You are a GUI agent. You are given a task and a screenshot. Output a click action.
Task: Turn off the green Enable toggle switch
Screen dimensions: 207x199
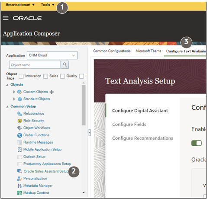[x=197, y=143]
